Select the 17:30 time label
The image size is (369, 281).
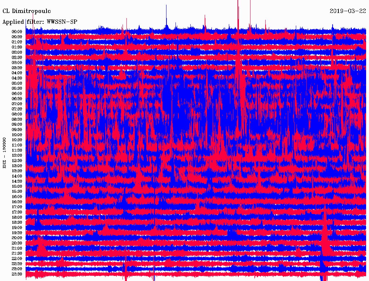click(17, 212)
